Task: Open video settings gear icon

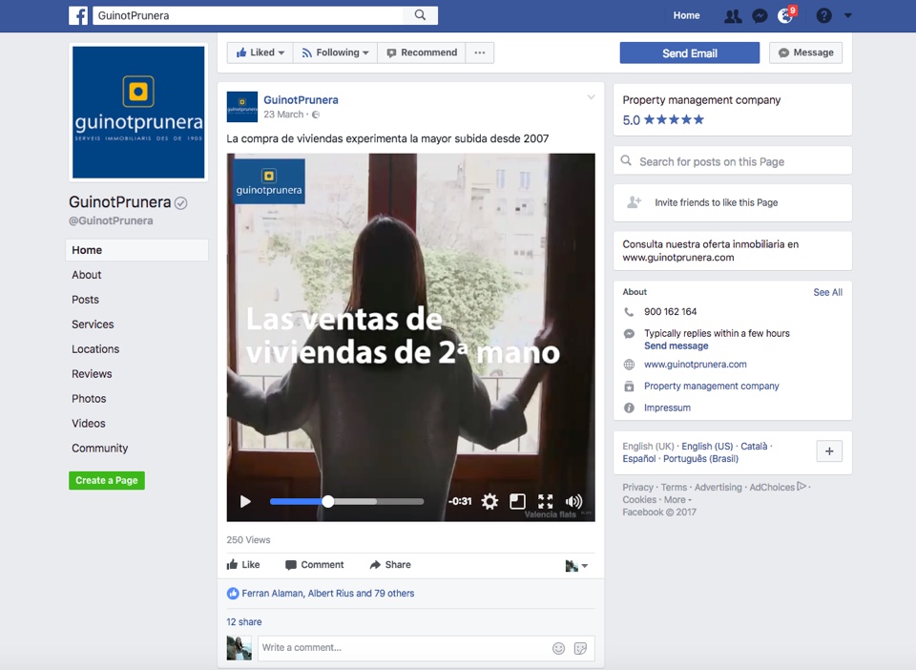Action: 489,501
